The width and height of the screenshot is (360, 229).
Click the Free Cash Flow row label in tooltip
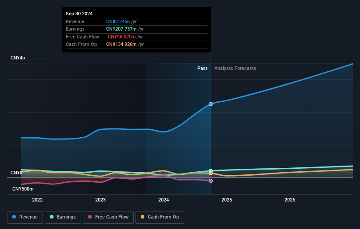(82, 37)
